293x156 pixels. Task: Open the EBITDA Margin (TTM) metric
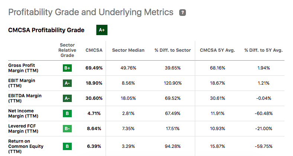click(25, 98)
